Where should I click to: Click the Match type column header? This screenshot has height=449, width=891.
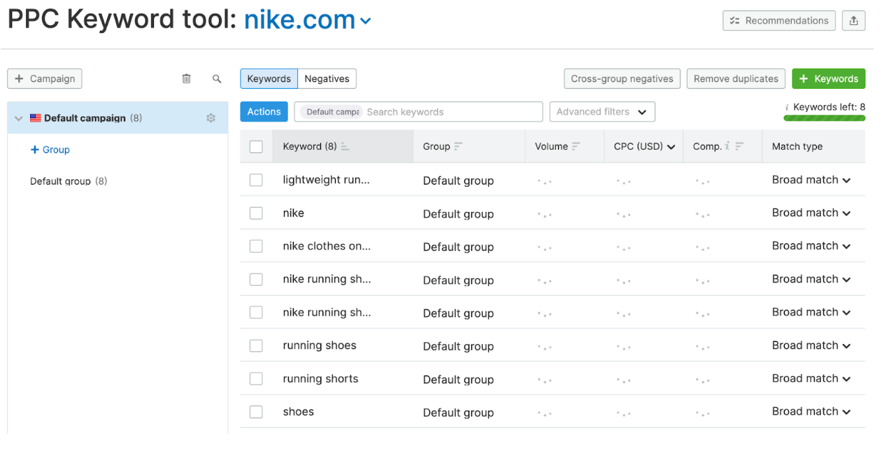point(797,147)
